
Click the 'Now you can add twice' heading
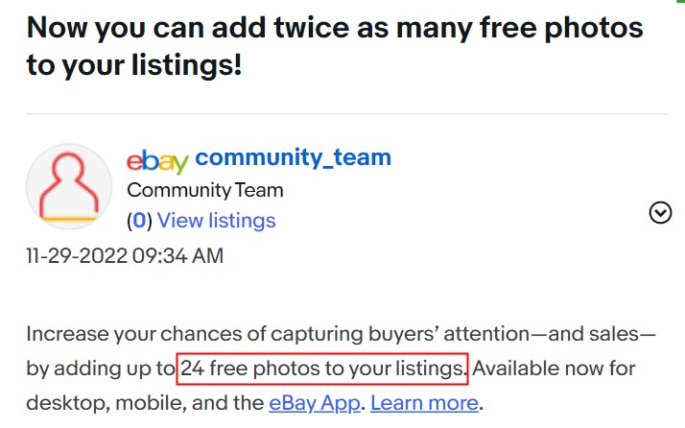(335, 46)
